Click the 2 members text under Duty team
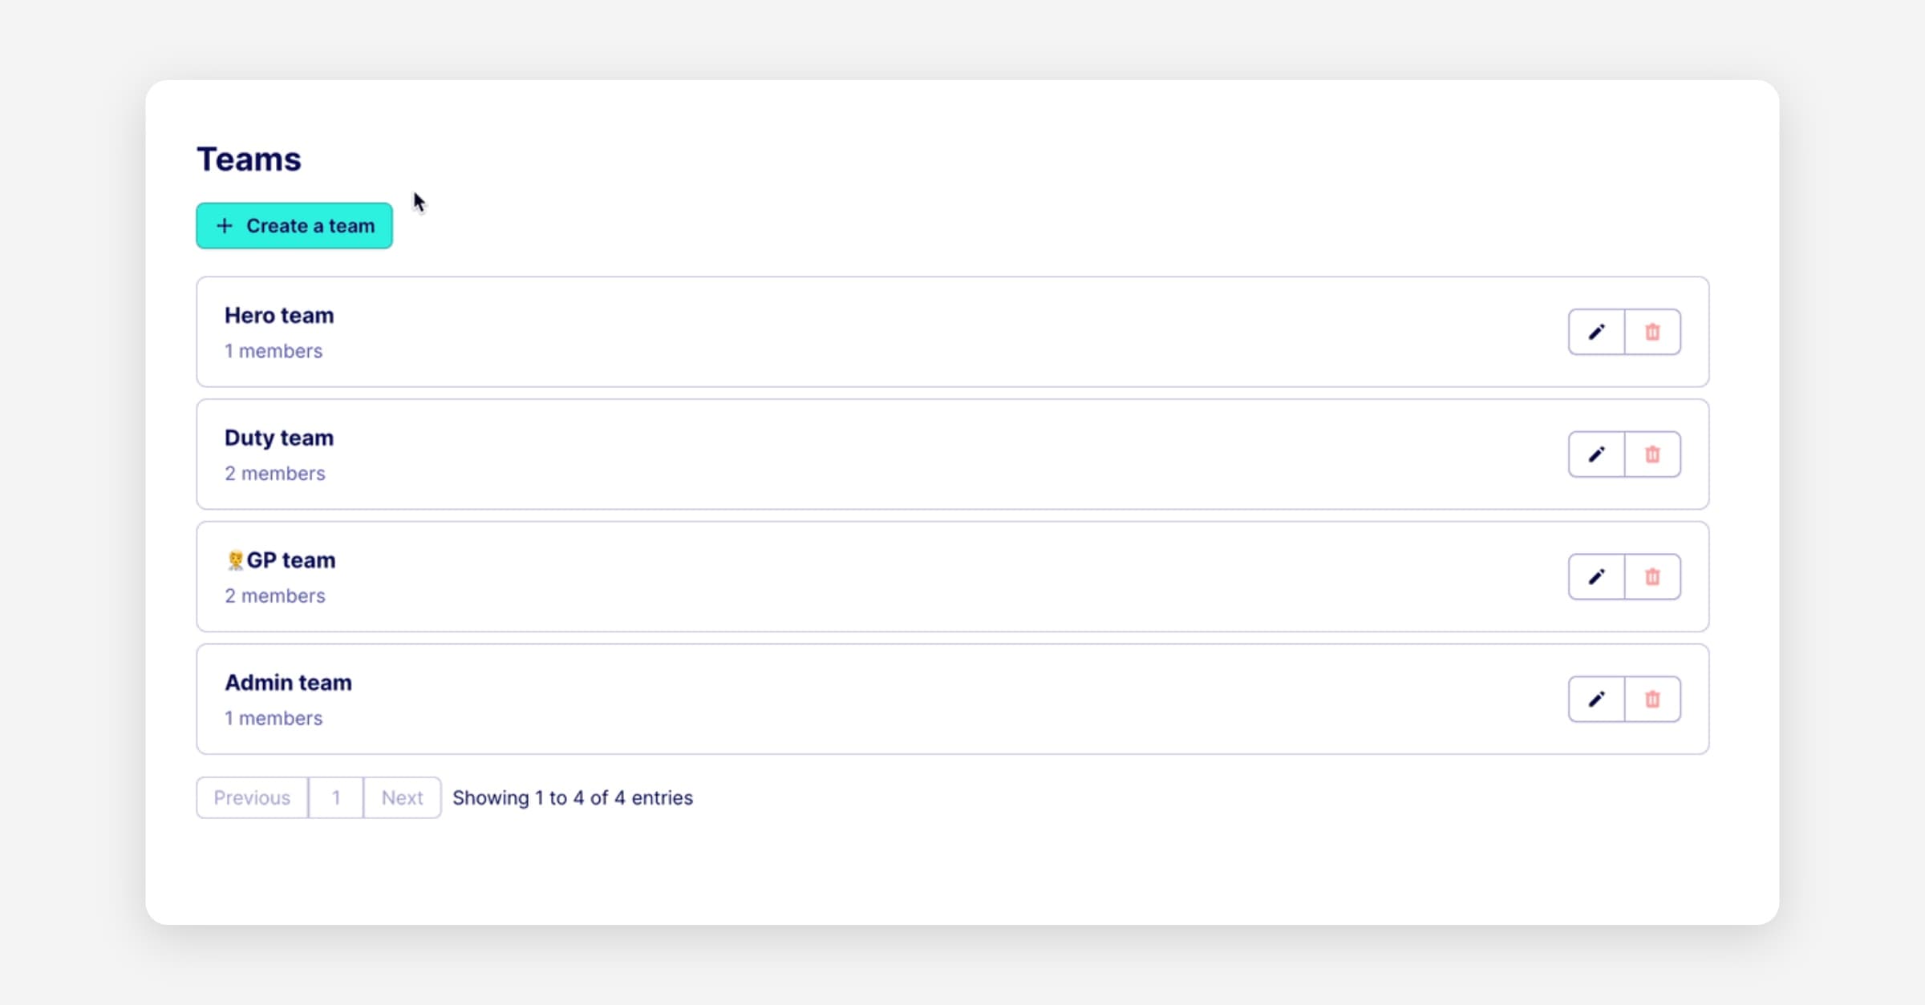The image size is (1925, 1005). point(275,474)
